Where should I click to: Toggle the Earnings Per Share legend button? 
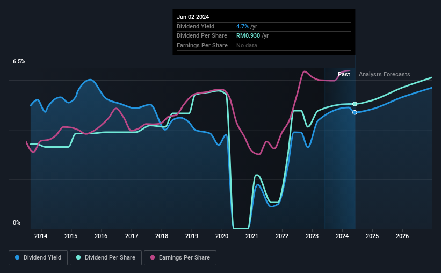(x=180, y=258)
